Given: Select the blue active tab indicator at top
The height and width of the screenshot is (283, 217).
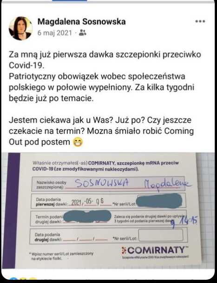Looking at the screenshot, I should point(70,0).
